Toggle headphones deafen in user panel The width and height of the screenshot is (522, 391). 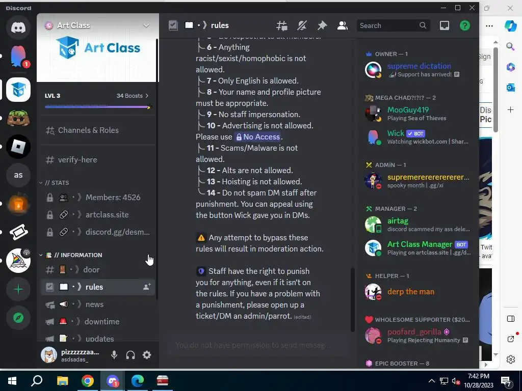130,355
